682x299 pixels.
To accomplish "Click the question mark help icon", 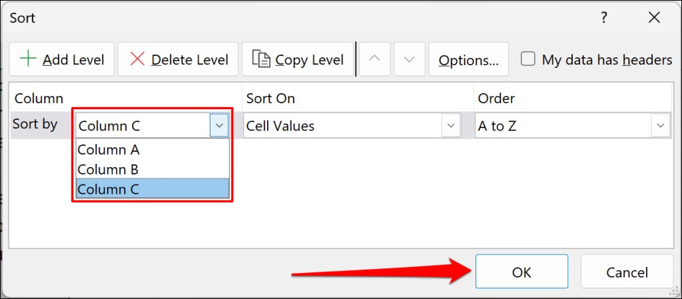I will 603,17.
